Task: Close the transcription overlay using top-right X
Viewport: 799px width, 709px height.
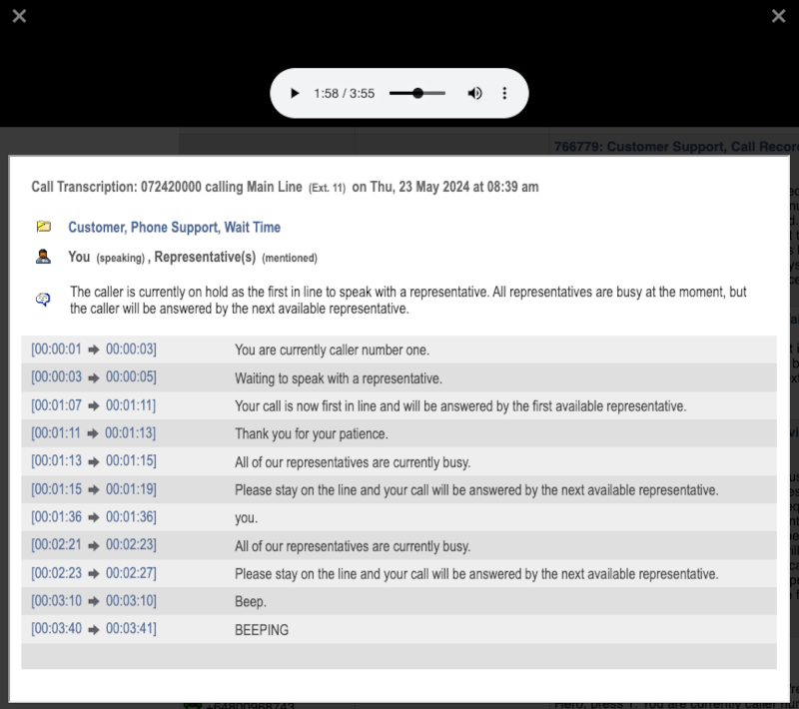Action: pyautogui.click(x=779, y=16)
